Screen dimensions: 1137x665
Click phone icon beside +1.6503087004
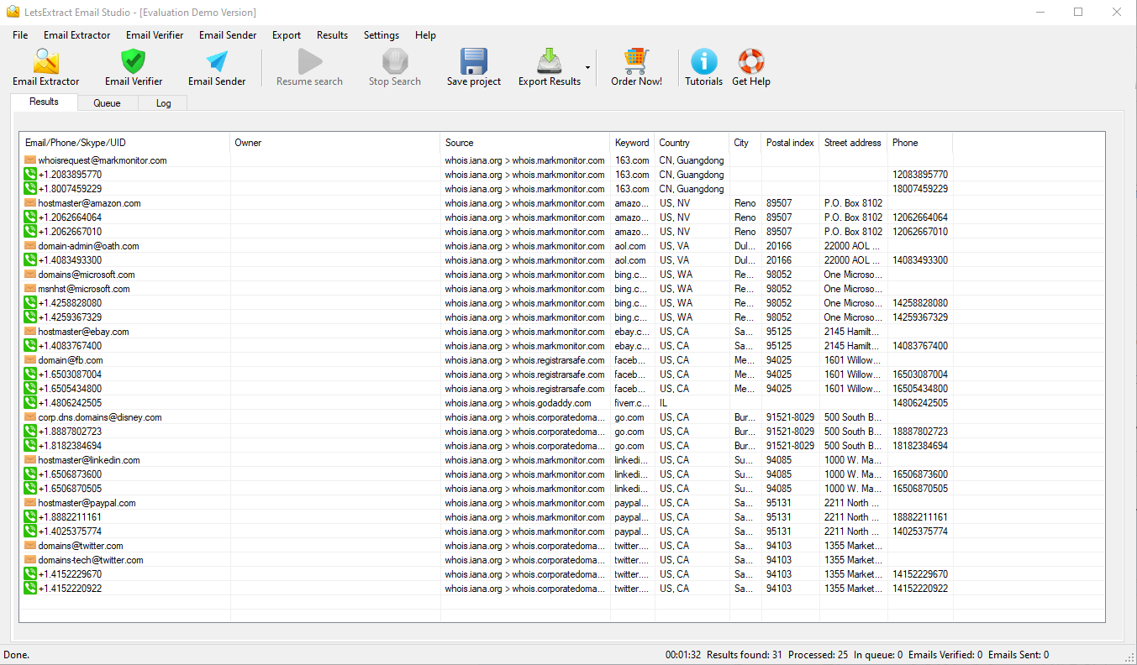tap(30, 374)
